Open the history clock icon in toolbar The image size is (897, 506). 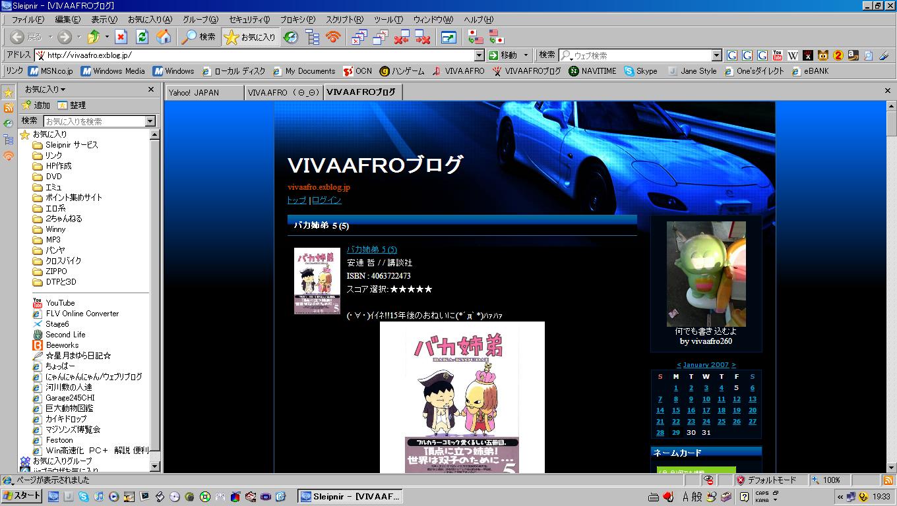(x=291, y=37)
